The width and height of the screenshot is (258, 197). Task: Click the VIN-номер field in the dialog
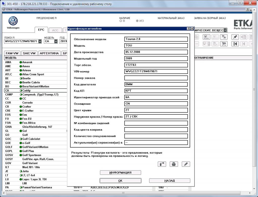coord(156,71)
